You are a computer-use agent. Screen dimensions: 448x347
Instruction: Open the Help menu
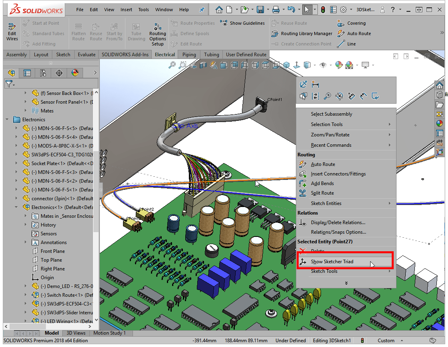[x=184, y=10]
